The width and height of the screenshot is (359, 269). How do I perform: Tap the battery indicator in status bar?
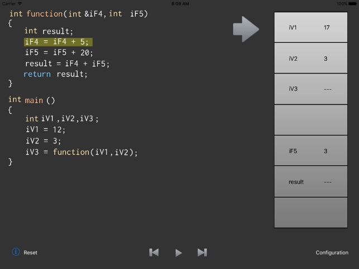[352, 4]
